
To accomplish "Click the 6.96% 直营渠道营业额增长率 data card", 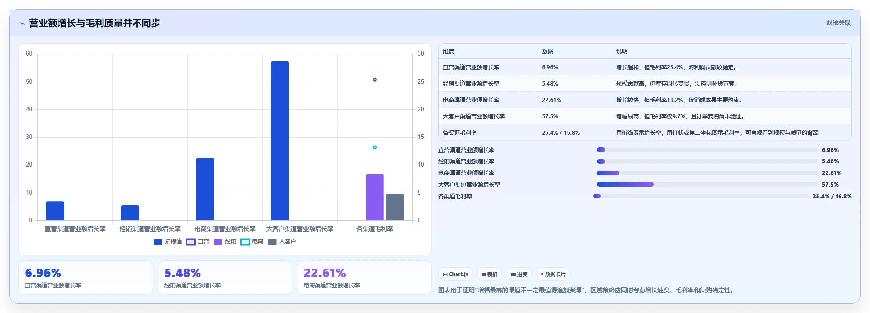I will coord(86,277).
